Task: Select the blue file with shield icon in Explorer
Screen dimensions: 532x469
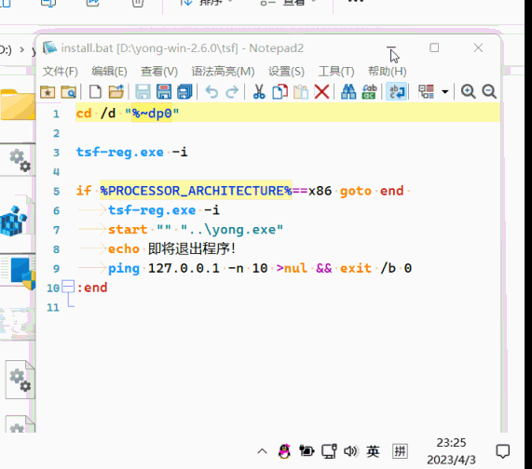Action: point(22,274)
